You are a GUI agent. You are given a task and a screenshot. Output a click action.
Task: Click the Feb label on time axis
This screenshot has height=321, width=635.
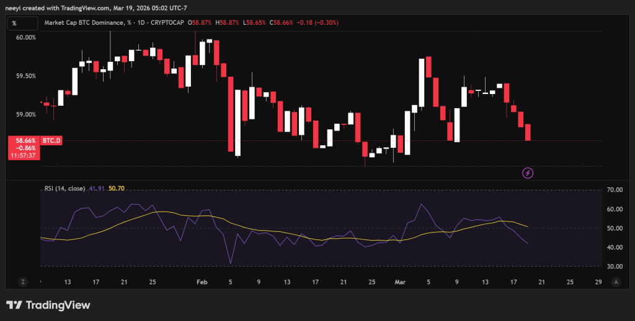pyautogui.click(x=202, y=281)
